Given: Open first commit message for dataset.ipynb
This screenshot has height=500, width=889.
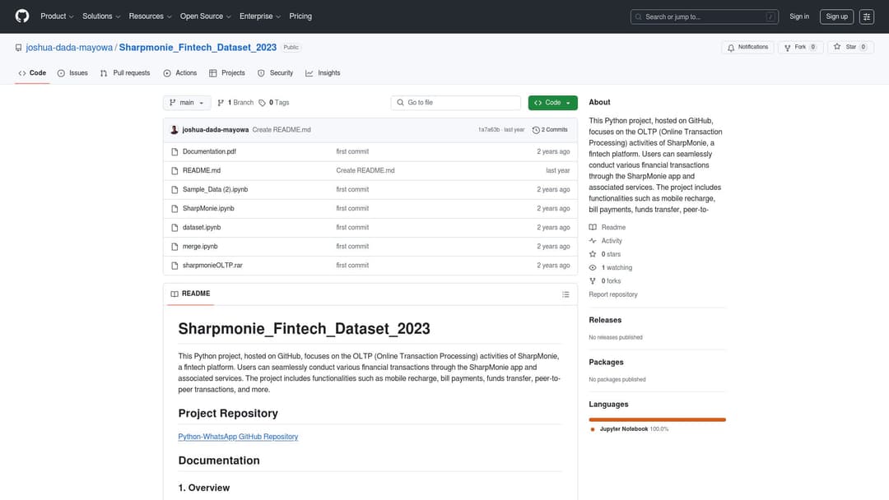Looking at the screenshot, I should (352, 228).
